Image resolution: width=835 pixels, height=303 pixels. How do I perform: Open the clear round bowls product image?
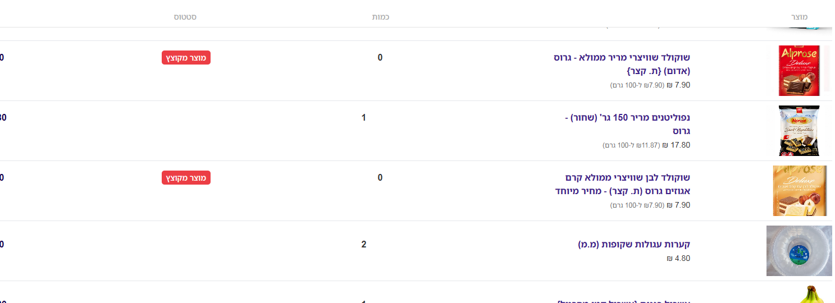(x=799, y=251)
